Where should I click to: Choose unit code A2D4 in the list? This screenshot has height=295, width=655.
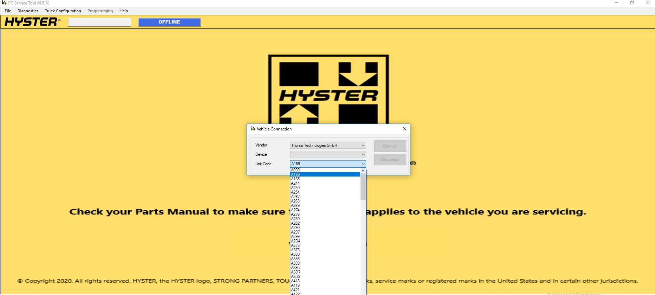296,241
